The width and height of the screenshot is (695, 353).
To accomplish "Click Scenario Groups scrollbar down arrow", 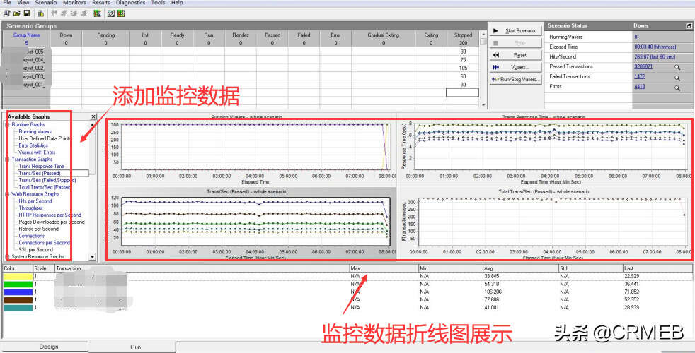I will tap(483, 105).
